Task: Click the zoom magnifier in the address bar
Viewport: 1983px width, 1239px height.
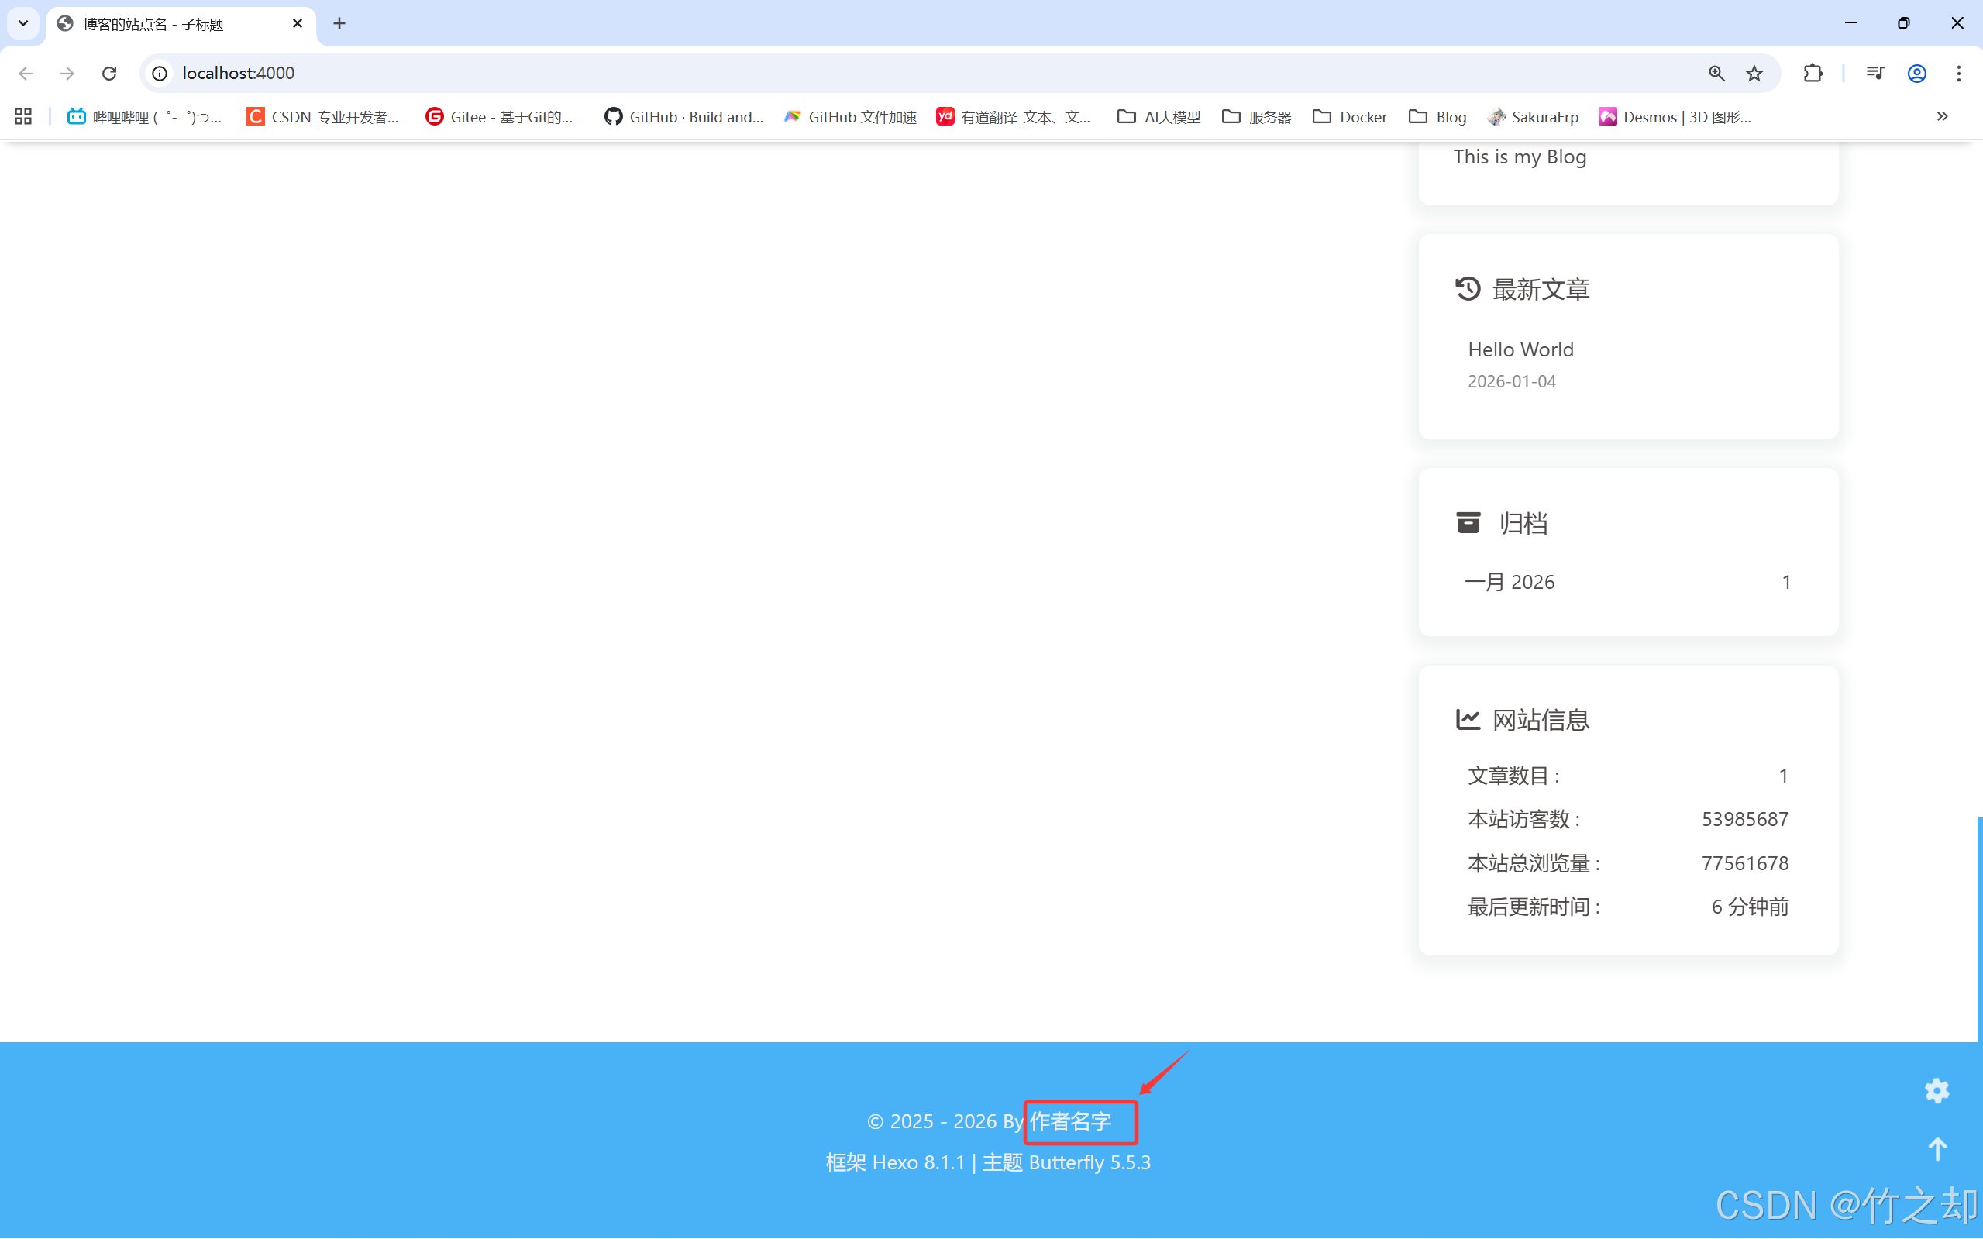Action: 1716,73
